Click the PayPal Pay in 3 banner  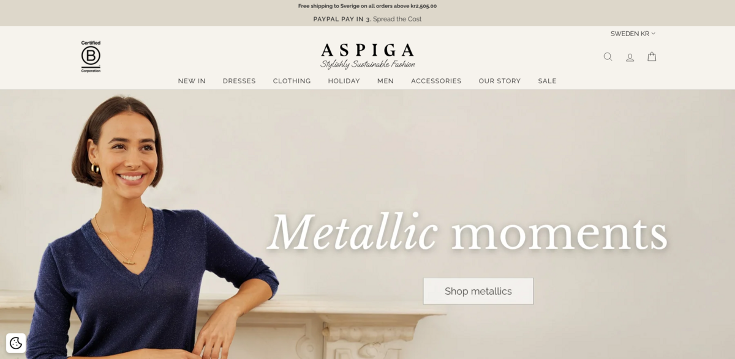(x=367, y=19)
